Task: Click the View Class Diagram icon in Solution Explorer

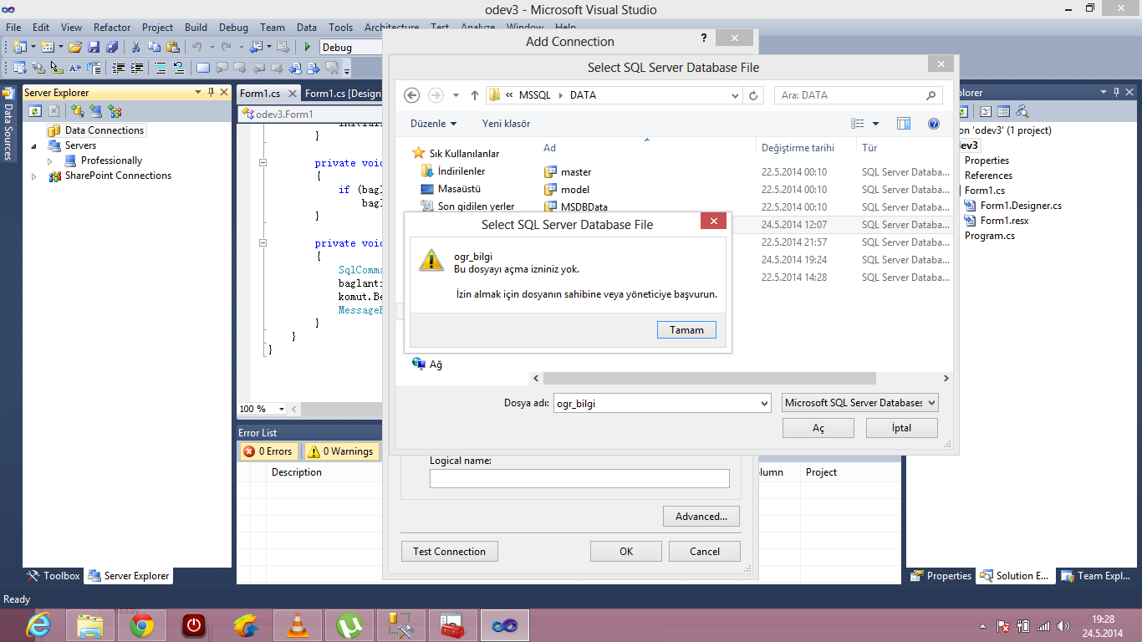Action: (x=1022, y=110)
